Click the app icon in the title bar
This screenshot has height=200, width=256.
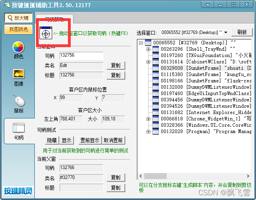pyautogui.click(x=7, y=5)
